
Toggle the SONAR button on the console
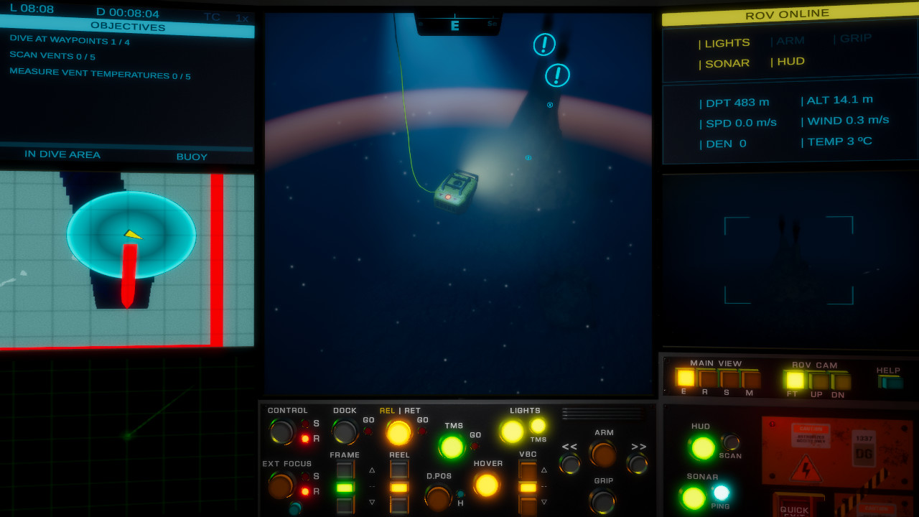(693, 496)
